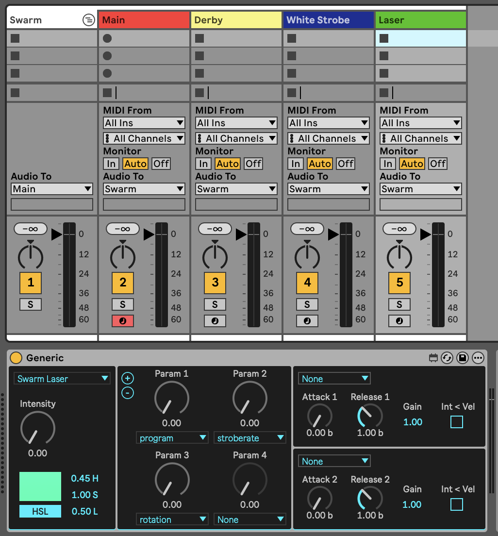Mute the Derby track using activator 3
The height and width of the screenshot is (536, 498).
coord(215,282)
